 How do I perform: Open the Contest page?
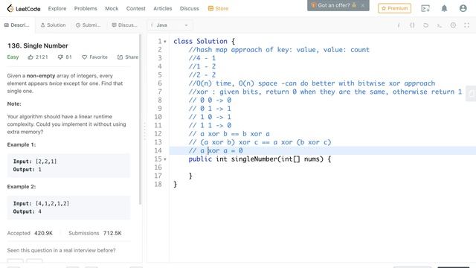pos(135,8)
